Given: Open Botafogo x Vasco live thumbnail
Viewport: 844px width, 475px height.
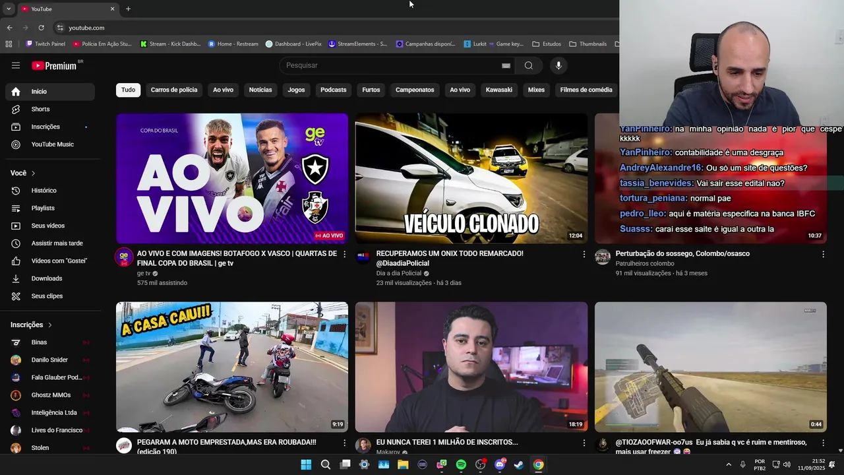Looking at the screenshot, I should click(x=232, y=178).
